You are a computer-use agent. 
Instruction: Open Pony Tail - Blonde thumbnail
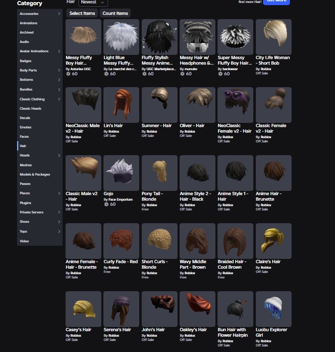[159, 173]
